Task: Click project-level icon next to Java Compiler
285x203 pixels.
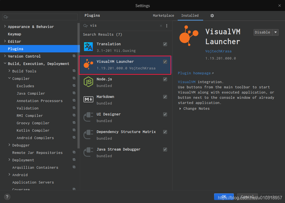Action: tap(74, 93)
